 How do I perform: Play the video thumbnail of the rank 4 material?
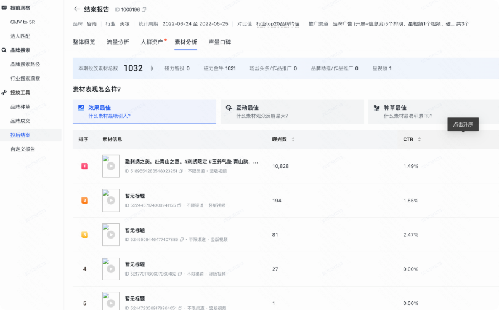[111, 269]
